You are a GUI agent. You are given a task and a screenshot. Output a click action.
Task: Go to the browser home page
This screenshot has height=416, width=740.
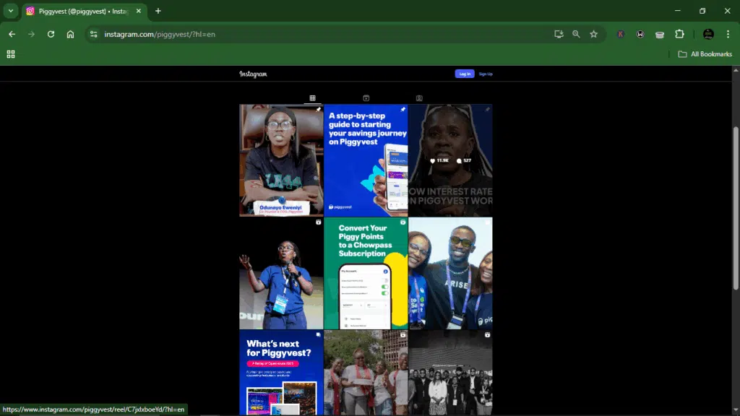70,34
